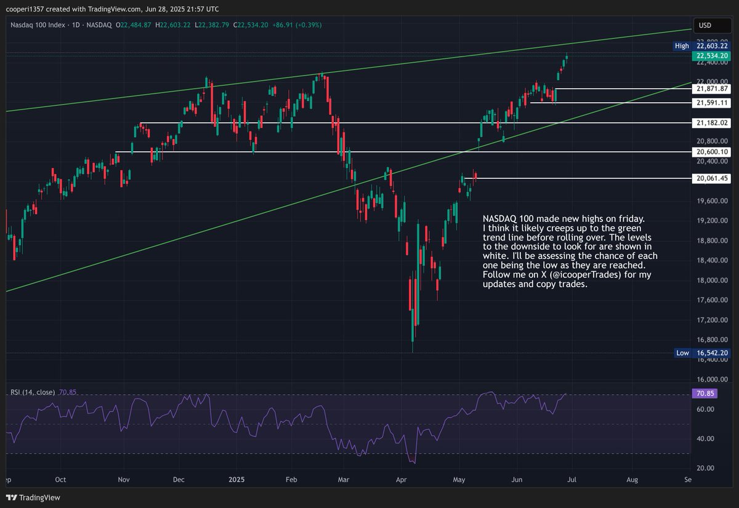Click the Apr label on time axis
Screen dimensions: 739x508
[x=402, y=478]
